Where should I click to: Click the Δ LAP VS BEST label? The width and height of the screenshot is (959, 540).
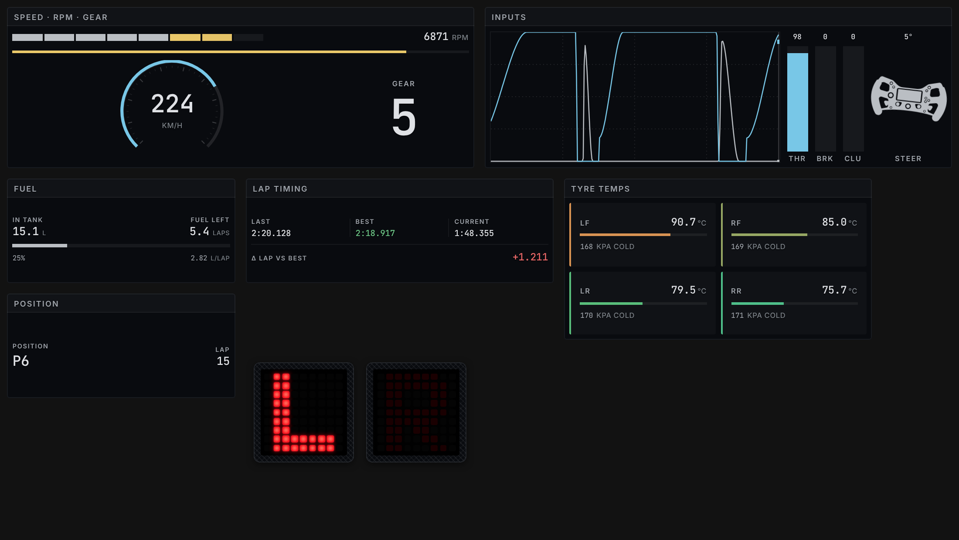(x=279, y=258)
